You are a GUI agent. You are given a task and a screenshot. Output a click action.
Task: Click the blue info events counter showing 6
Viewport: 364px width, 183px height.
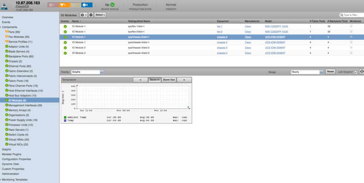tap(87, 5)
